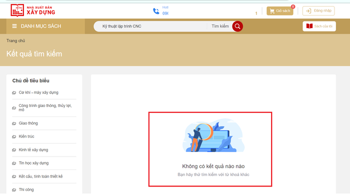
Task: Select the Thi công topic
Action: [x=26, y=189]
